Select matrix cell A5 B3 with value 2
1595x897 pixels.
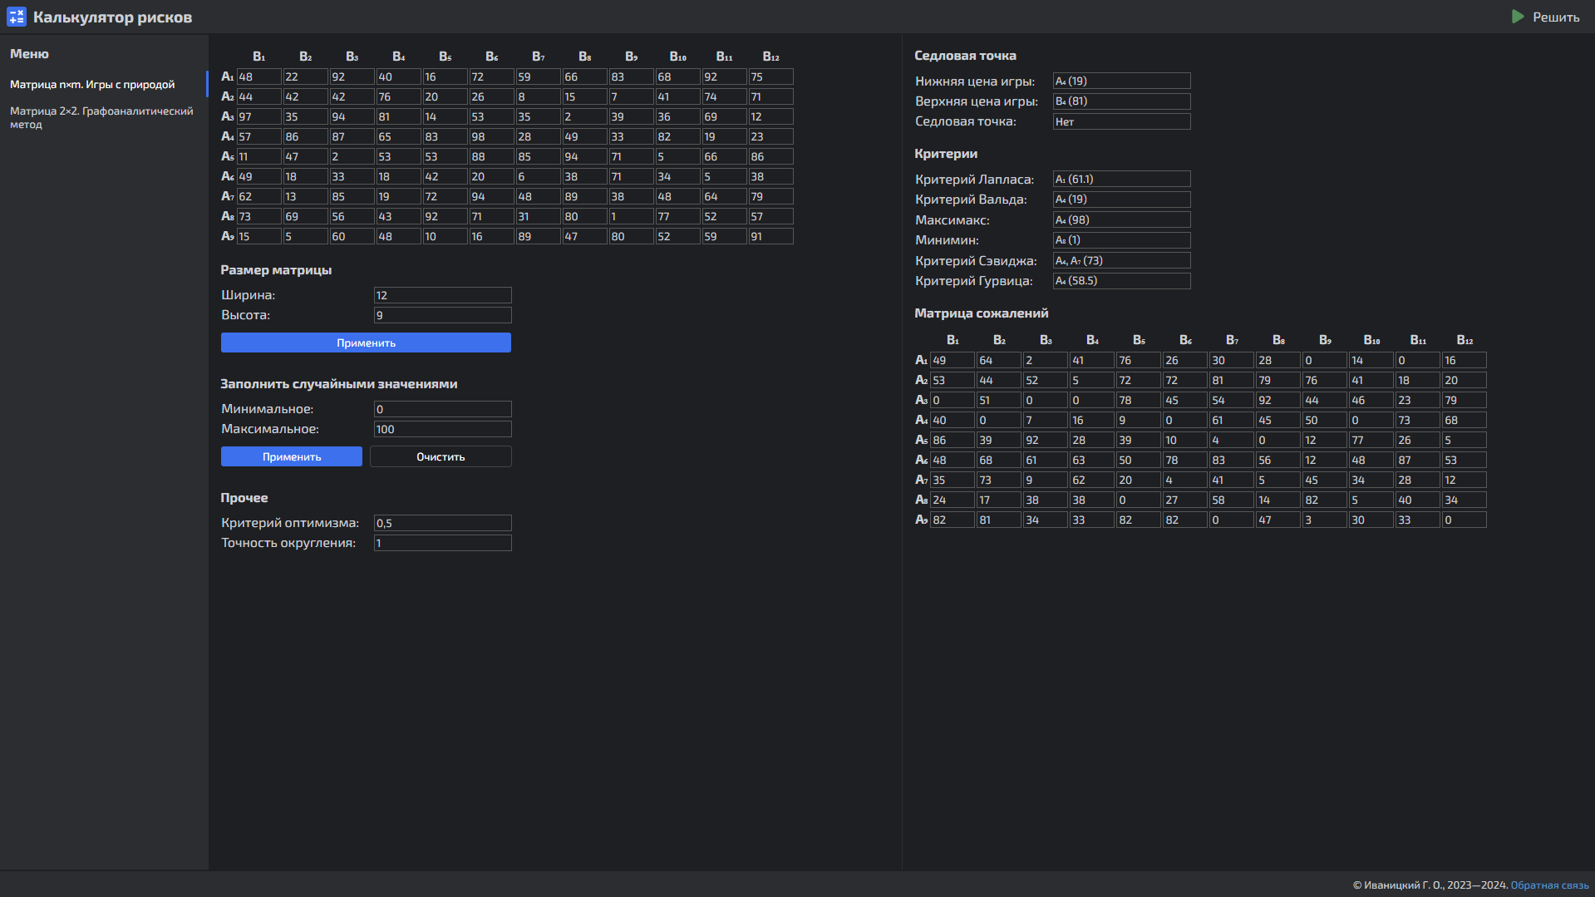point(352,156)
